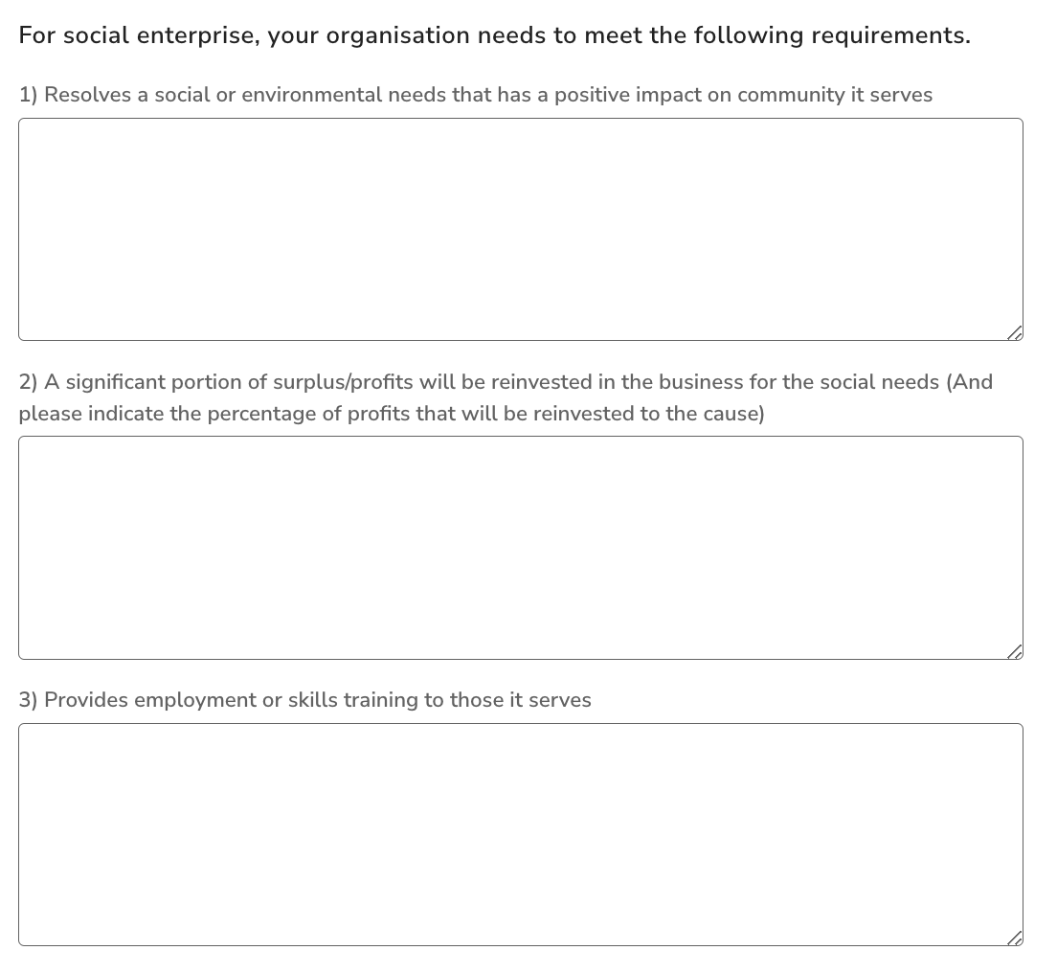
Task: Click the resize handle of the employment training box
Action: tap(1015, 938)
